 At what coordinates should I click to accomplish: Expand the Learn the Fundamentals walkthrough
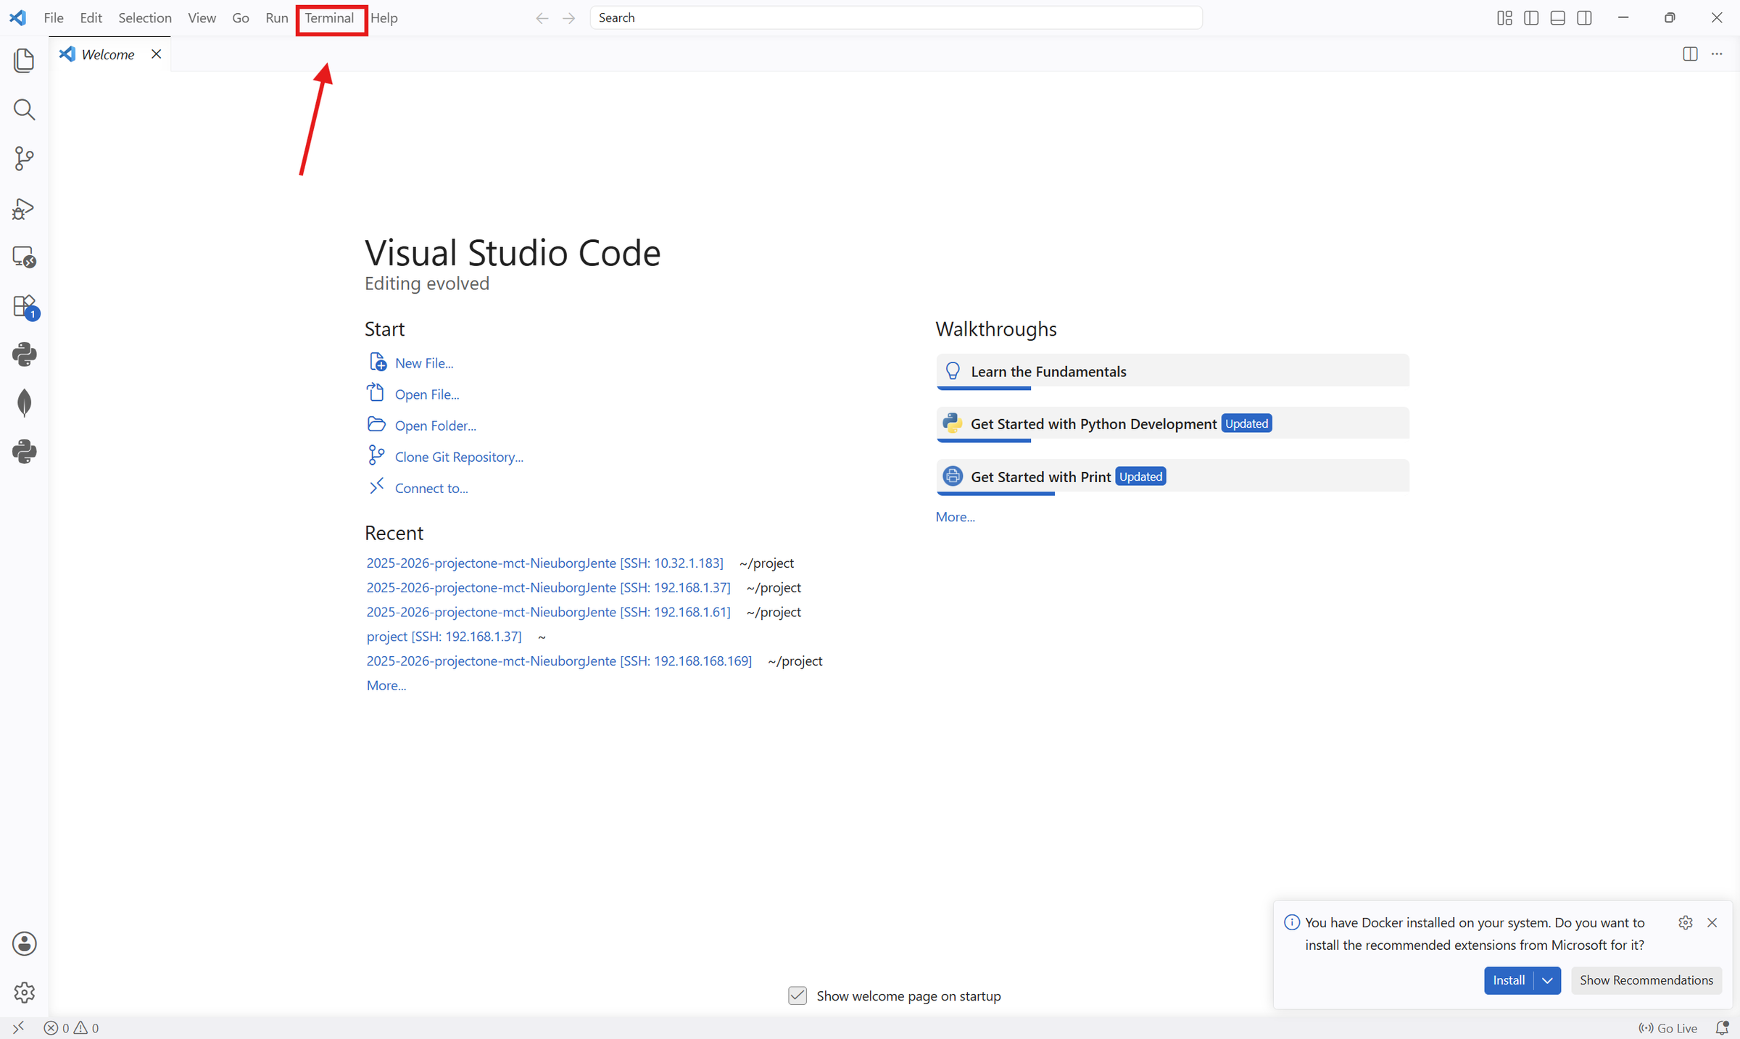coord(1172,372)
